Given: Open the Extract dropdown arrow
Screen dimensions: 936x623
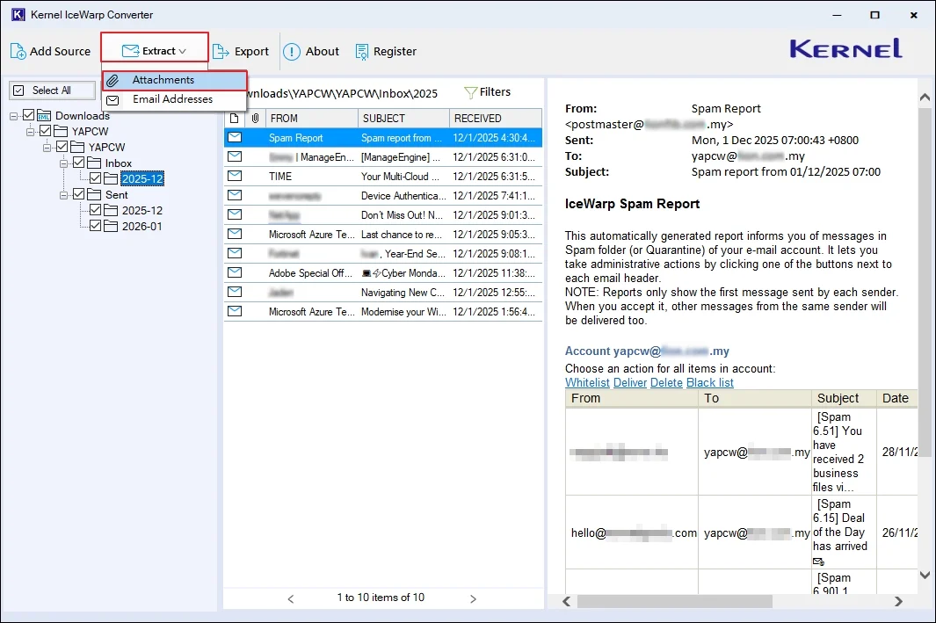Looking at the screenshot, I should pyautogui.click(x=182, y=51).
